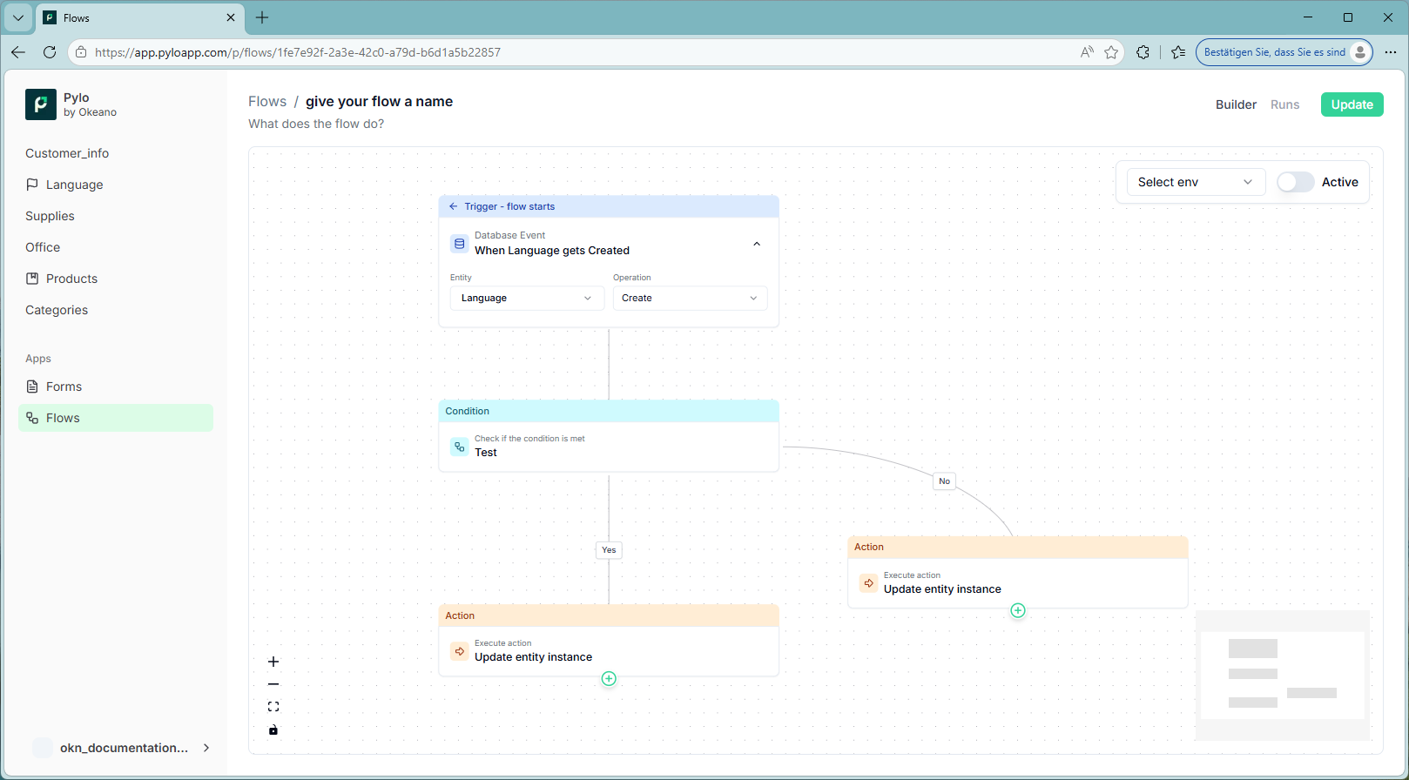Switch the Active toggle on
1409x780 pixels.
(1295, 182)
